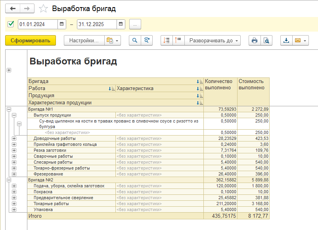Open period selection with ellipsis button
Viewport: 318px width, 230px height.
pos(135,24)
